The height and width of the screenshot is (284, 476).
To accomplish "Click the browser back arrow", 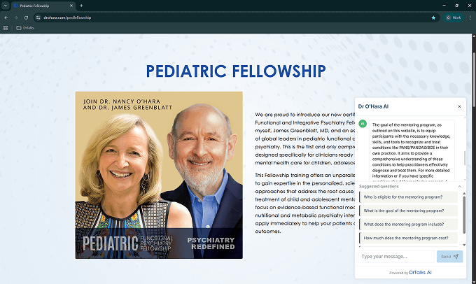I will [x=6, y=17].
